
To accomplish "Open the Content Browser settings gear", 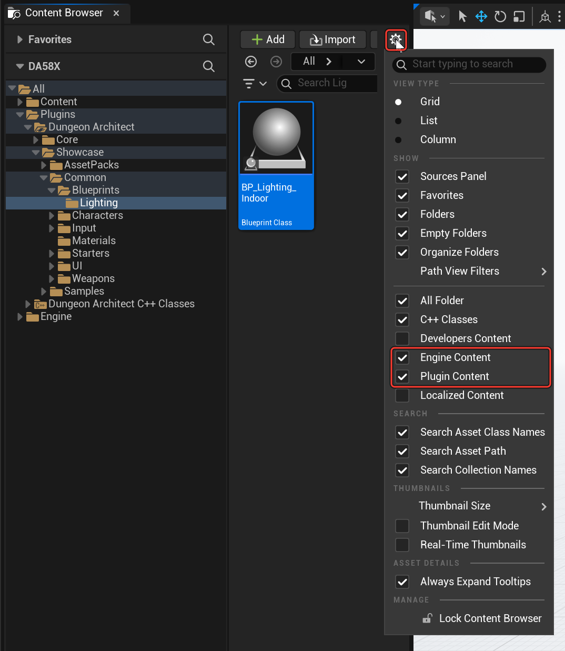I will tap(396, 39).
